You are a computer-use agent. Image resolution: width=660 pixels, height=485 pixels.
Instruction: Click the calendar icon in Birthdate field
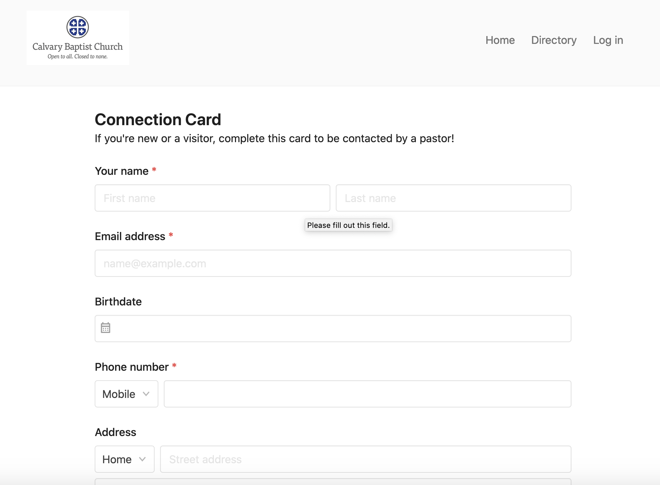(x=106, y=328)
